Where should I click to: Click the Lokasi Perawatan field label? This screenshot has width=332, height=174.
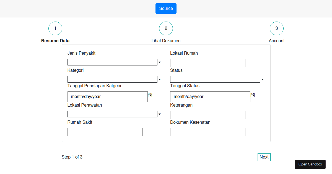pyautogui.click(x=85, y=105)
